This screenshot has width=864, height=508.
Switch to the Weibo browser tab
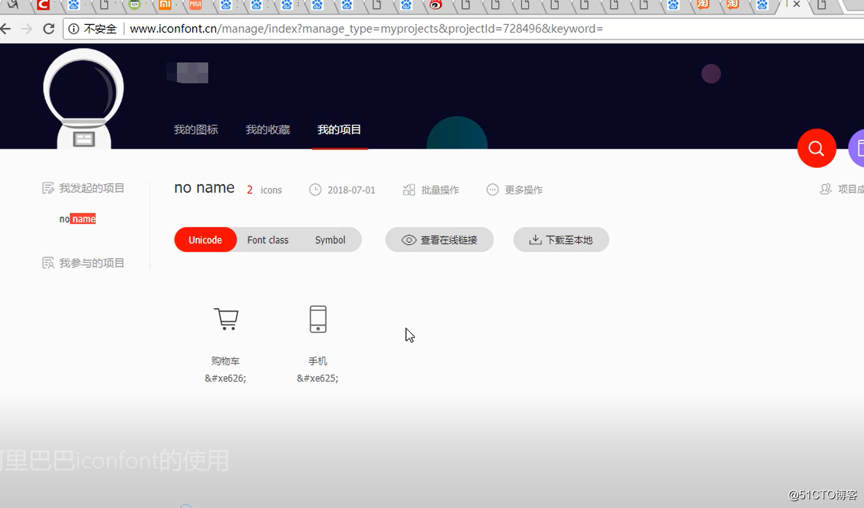coord(436,5)
